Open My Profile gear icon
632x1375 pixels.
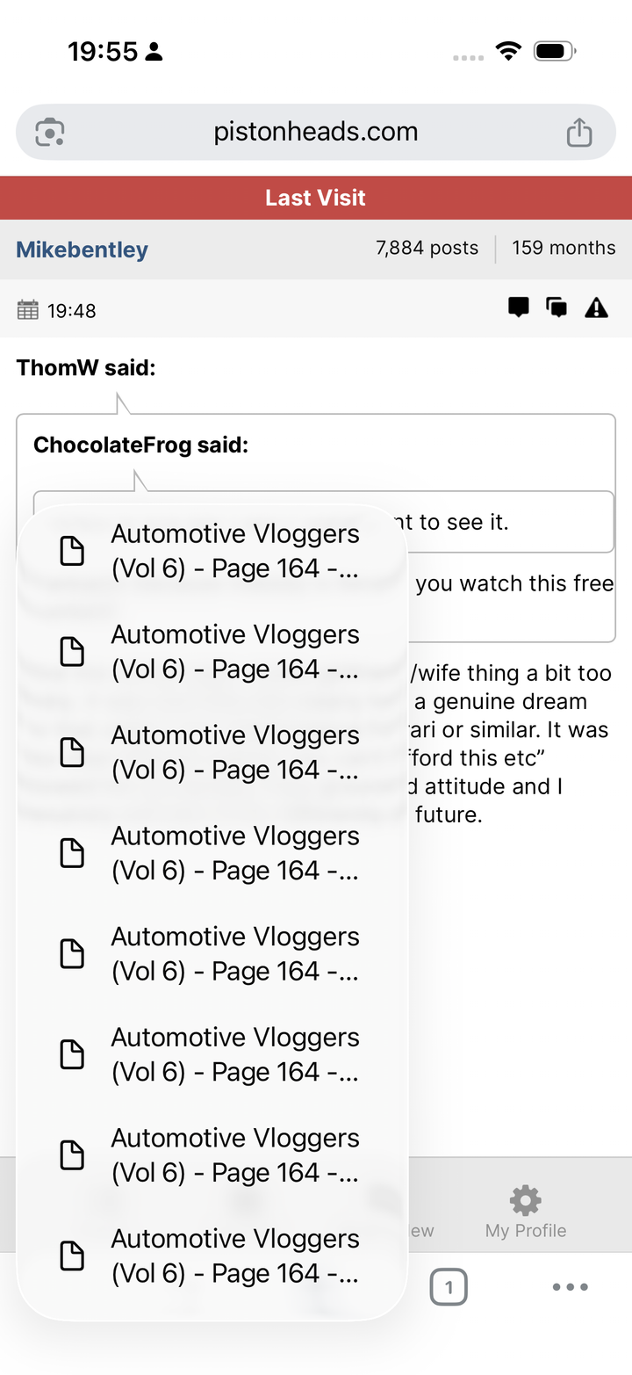525,1200
